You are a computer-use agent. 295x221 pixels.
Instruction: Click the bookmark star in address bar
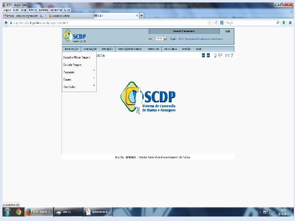[210, 23]
